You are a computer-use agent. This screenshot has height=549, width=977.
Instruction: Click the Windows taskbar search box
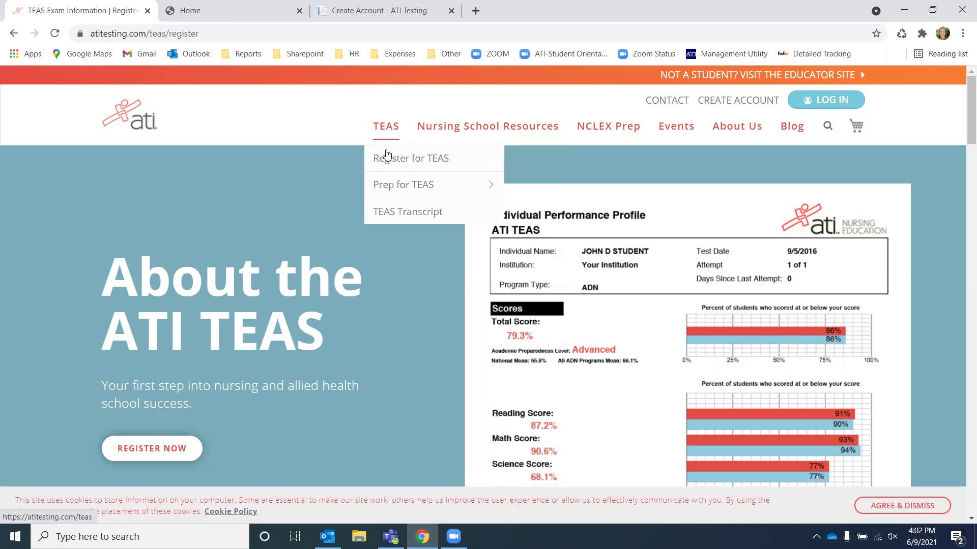point(140,536)
